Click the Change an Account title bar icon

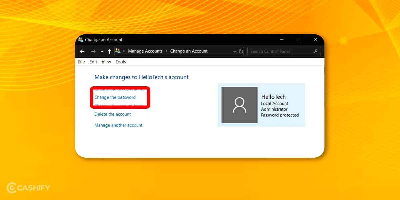(80, 39)
